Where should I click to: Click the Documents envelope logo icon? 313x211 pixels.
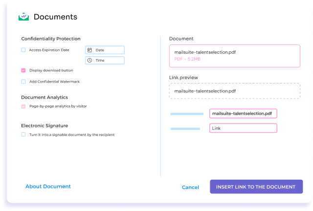(x=23, y=17)
